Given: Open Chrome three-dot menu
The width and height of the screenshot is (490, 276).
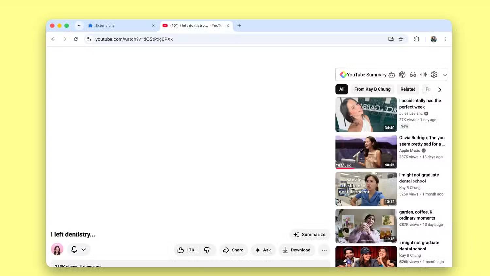Looking at the screenshot, I should (x=445, y=39).
